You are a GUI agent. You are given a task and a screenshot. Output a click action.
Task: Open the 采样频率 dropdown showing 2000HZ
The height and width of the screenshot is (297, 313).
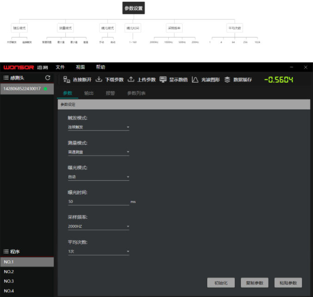point(98,226)
